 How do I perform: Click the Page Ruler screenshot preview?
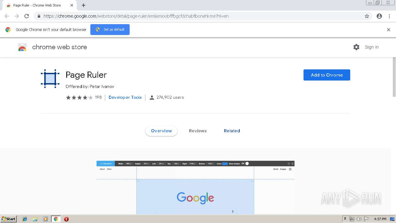pos(195,187)
